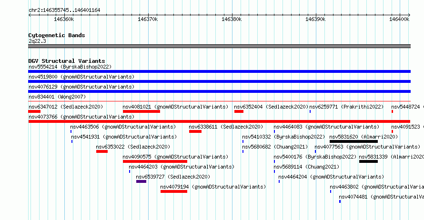Viewport: 424px width, 220px height.
Task: Select the blue bar for nsv5554214
Action: [219, 71]
